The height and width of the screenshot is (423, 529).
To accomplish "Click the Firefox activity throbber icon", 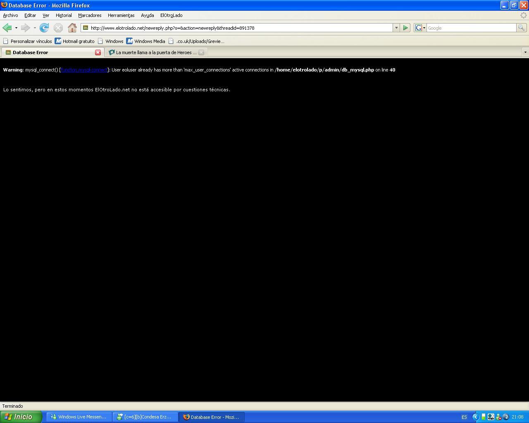I will coord(524,15).
